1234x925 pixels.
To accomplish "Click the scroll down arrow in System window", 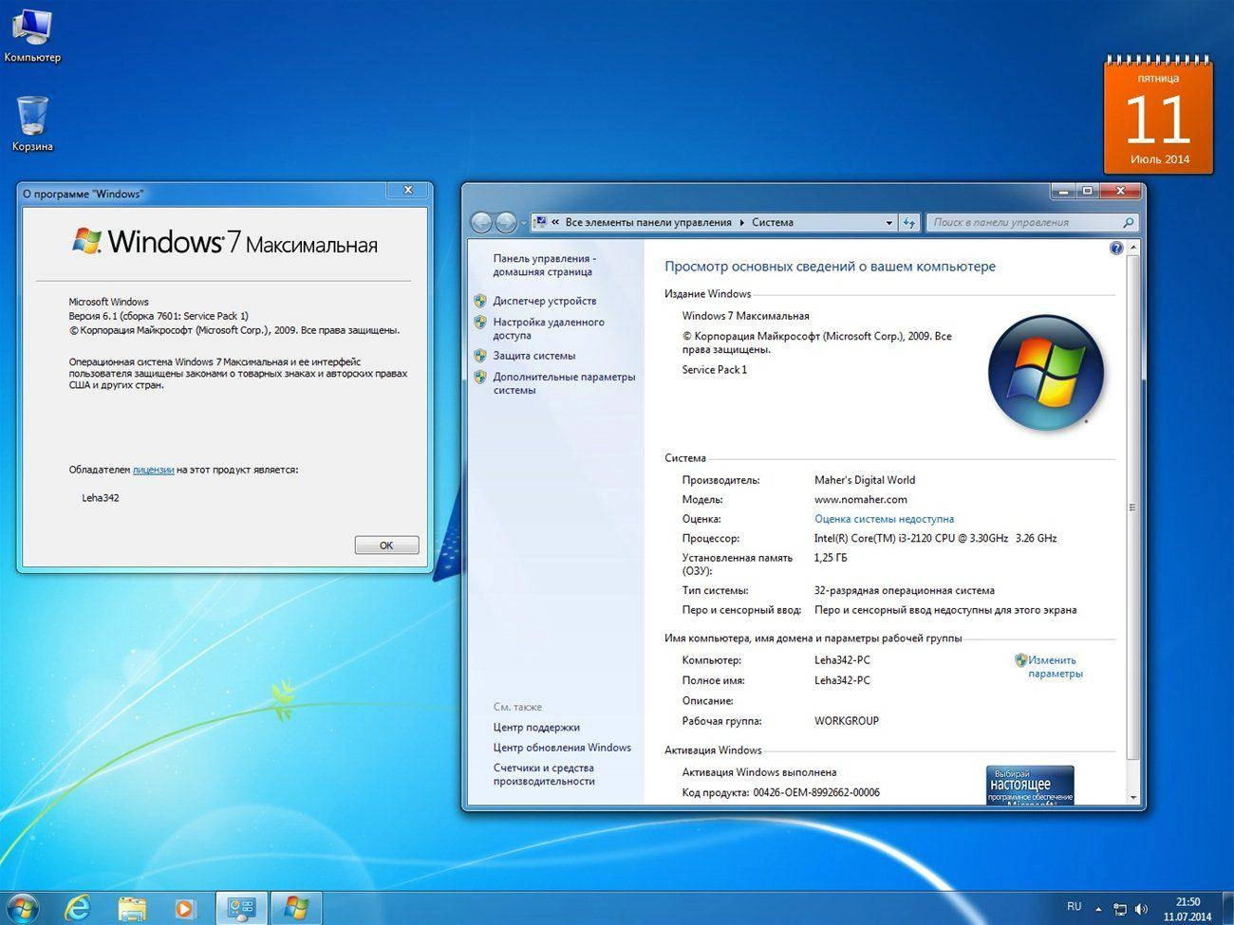I will [1132, 798].
